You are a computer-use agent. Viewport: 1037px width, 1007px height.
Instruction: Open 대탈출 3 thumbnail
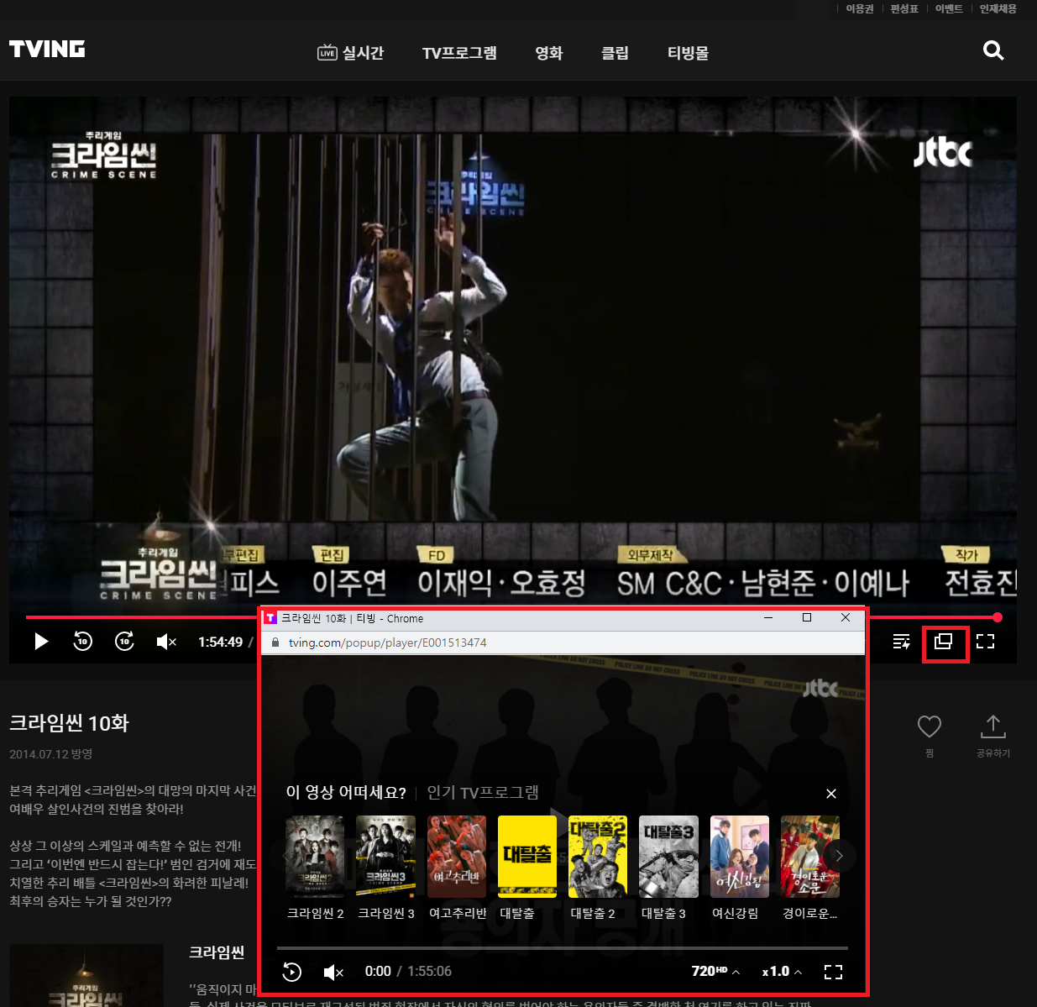668,857
